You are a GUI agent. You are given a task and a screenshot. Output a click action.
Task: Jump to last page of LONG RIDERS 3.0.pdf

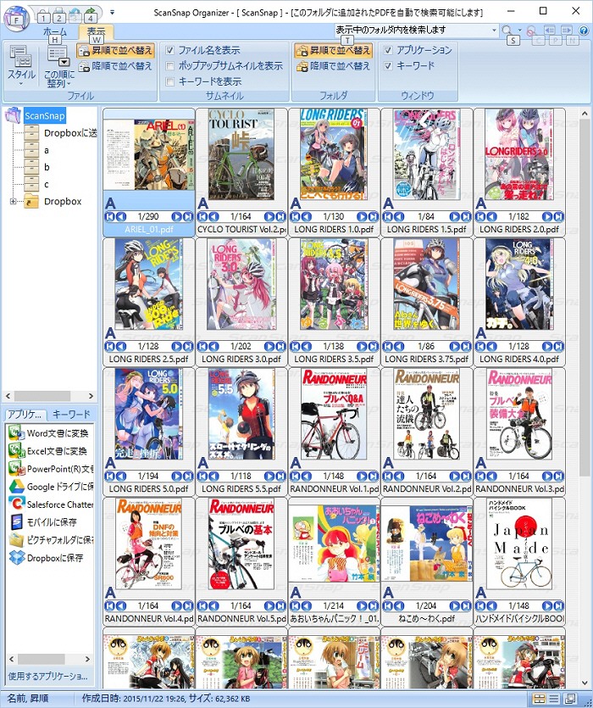pyautogui.click(x=280, y=346)
